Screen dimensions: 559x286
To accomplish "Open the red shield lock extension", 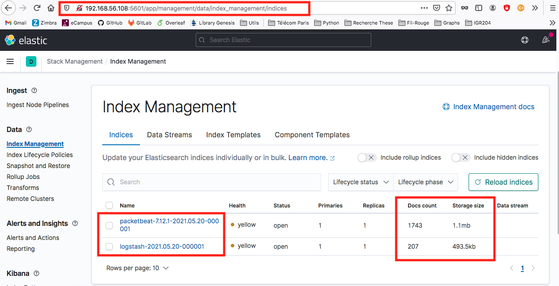I will (x=507, y=8).
